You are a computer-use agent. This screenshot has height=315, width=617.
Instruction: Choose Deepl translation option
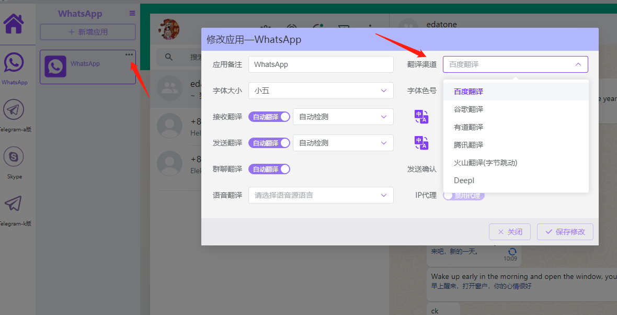point(464,181)
